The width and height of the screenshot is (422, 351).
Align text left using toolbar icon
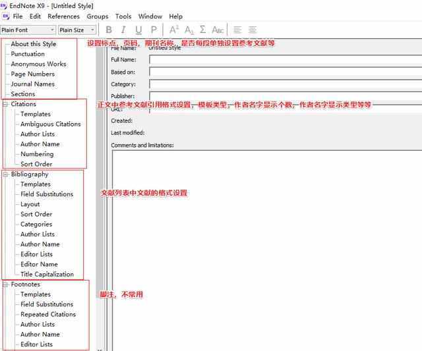pyautogui.click(x=237, y=30)
